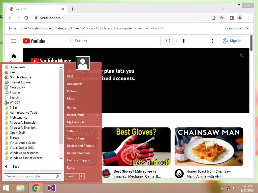Open Chrome three-dot menu
The height and width of the screenshot is (193, 258).
pyautogui.click(x=248, y=18)
